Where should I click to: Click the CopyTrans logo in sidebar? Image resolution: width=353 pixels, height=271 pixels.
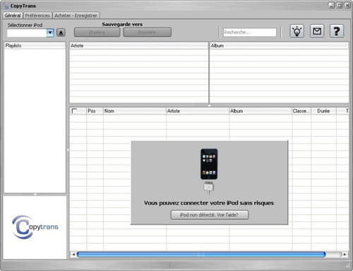click(x=35, y=227)
